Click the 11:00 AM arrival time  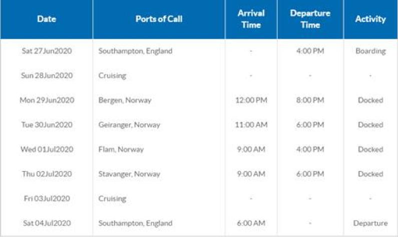251,124
